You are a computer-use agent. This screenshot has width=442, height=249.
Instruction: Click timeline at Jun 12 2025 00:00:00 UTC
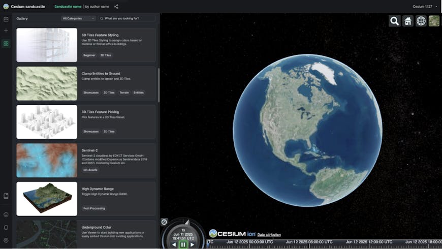click(x=249, y=242)
